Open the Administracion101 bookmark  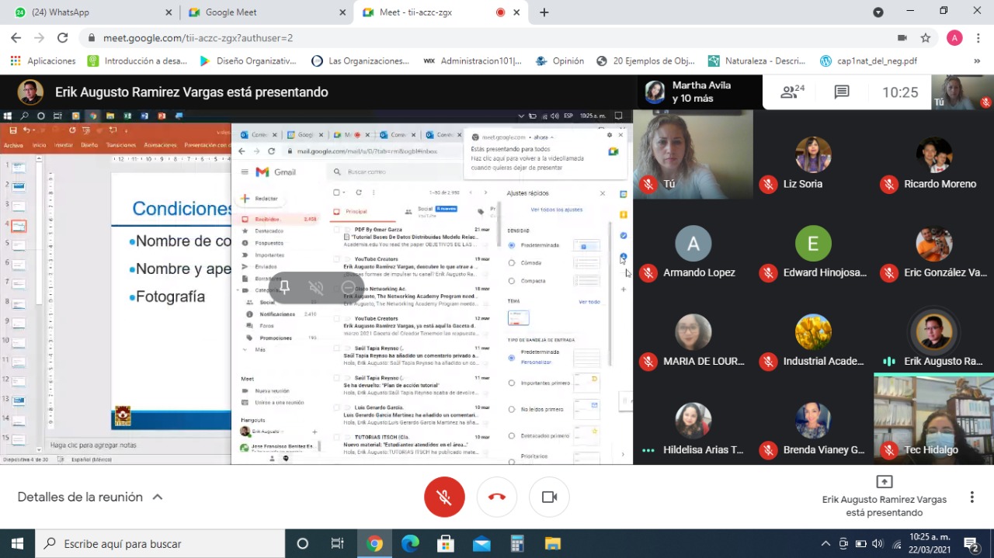(x=473, y=61)
